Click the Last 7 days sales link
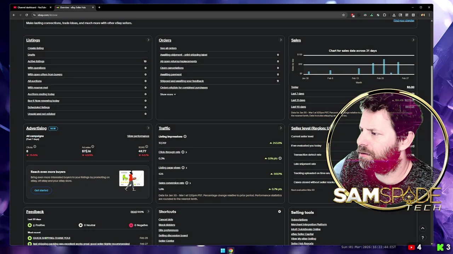The height and width of the screenshot is (254, 453). coord(298,94)
